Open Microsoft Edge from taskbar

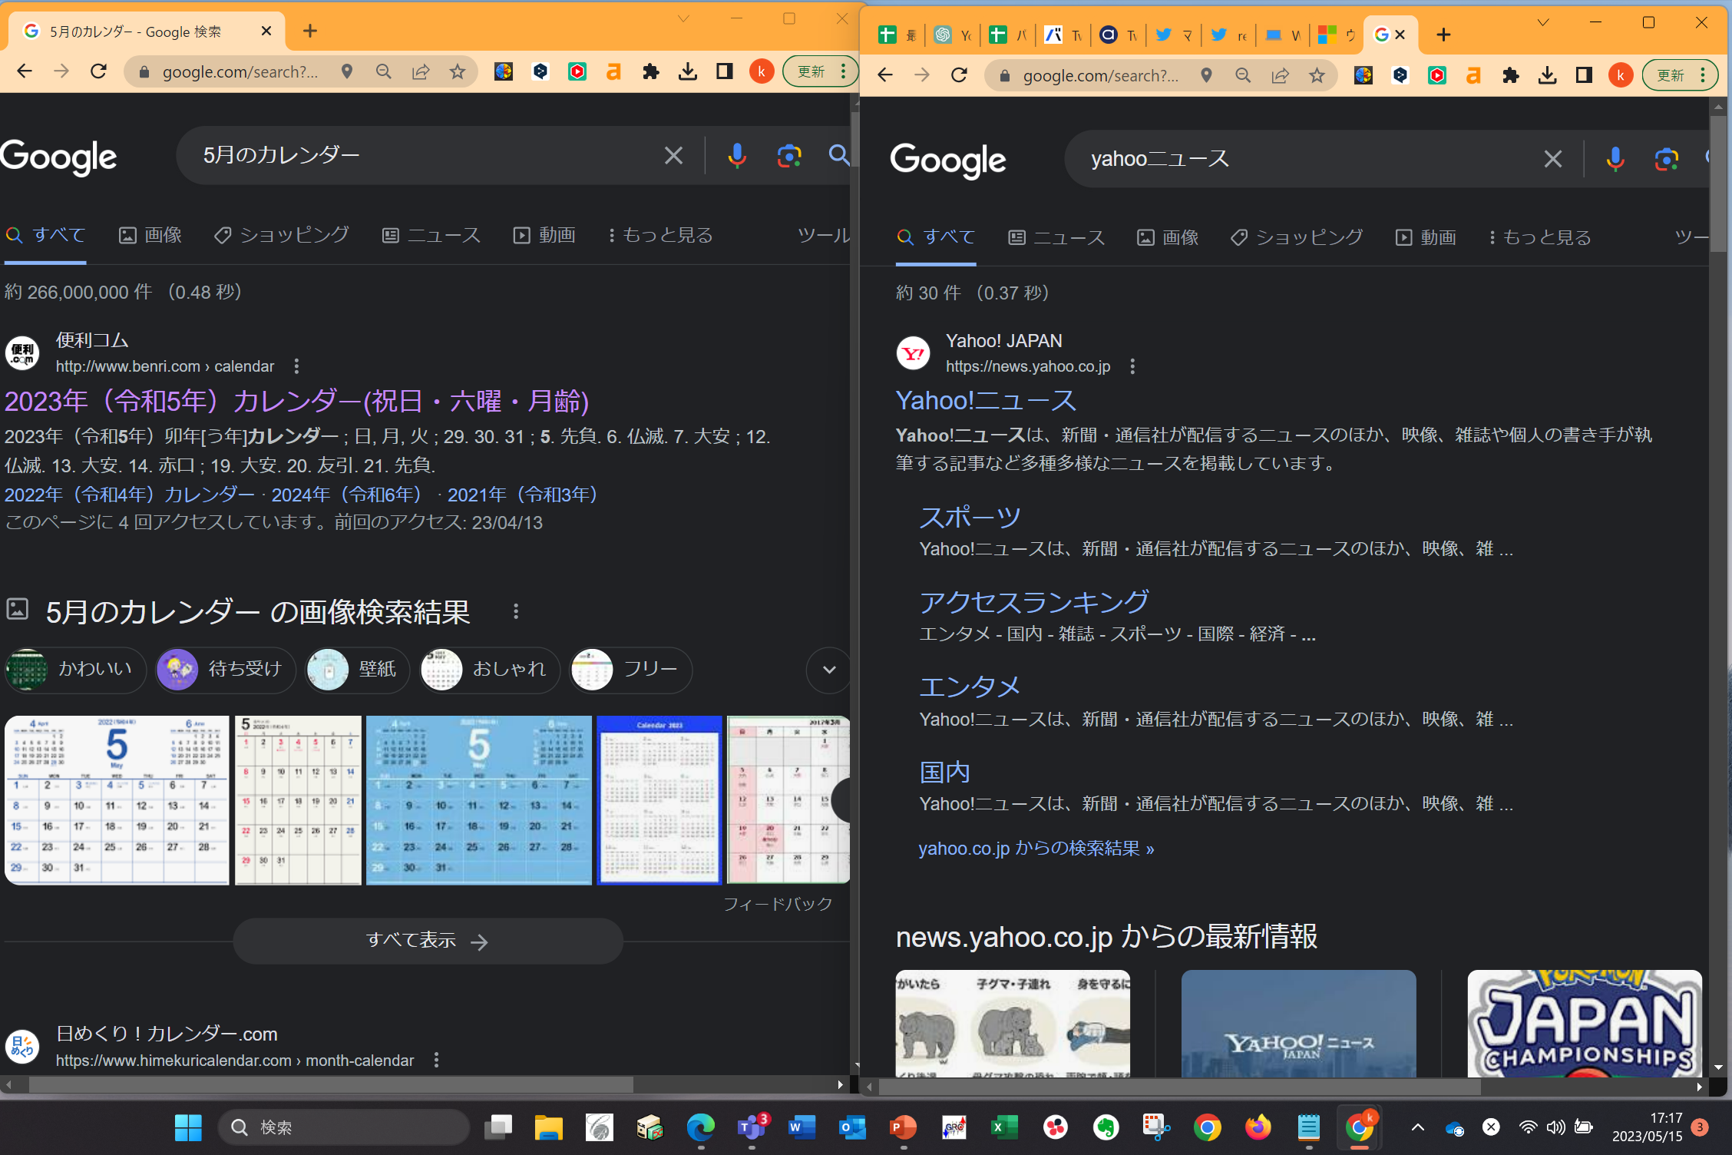pyautogui.click(x=700, y=1127)
